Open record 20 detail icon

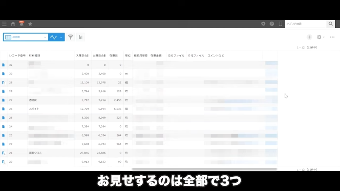click(x=4, y=162)
